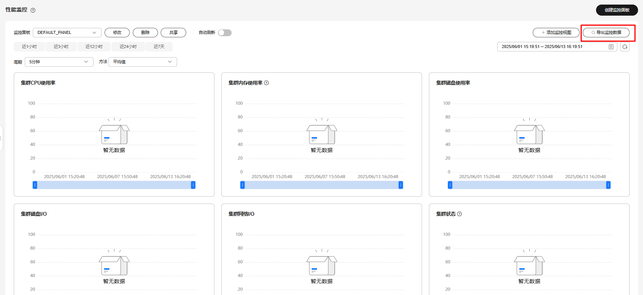The width and height of the screenshot is (643, 295).
Task: Open the 方法 平均值 dropdown
Action: click(143, 62)
